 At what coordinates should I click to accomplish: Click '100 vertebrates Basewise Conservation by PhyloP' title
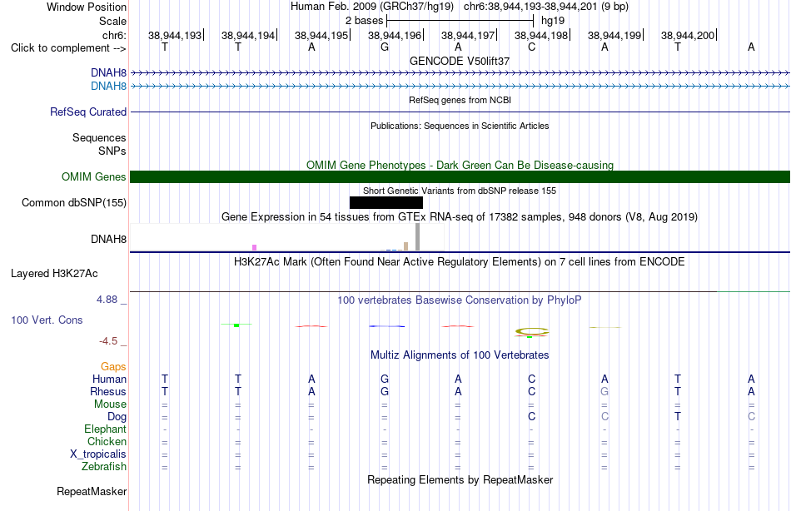(460, 300)
